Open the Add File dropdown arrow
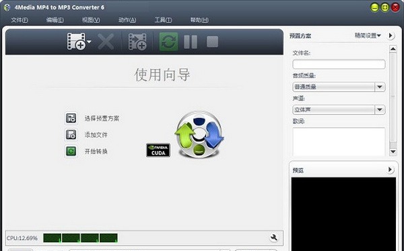404x251 pixels. 89,42
